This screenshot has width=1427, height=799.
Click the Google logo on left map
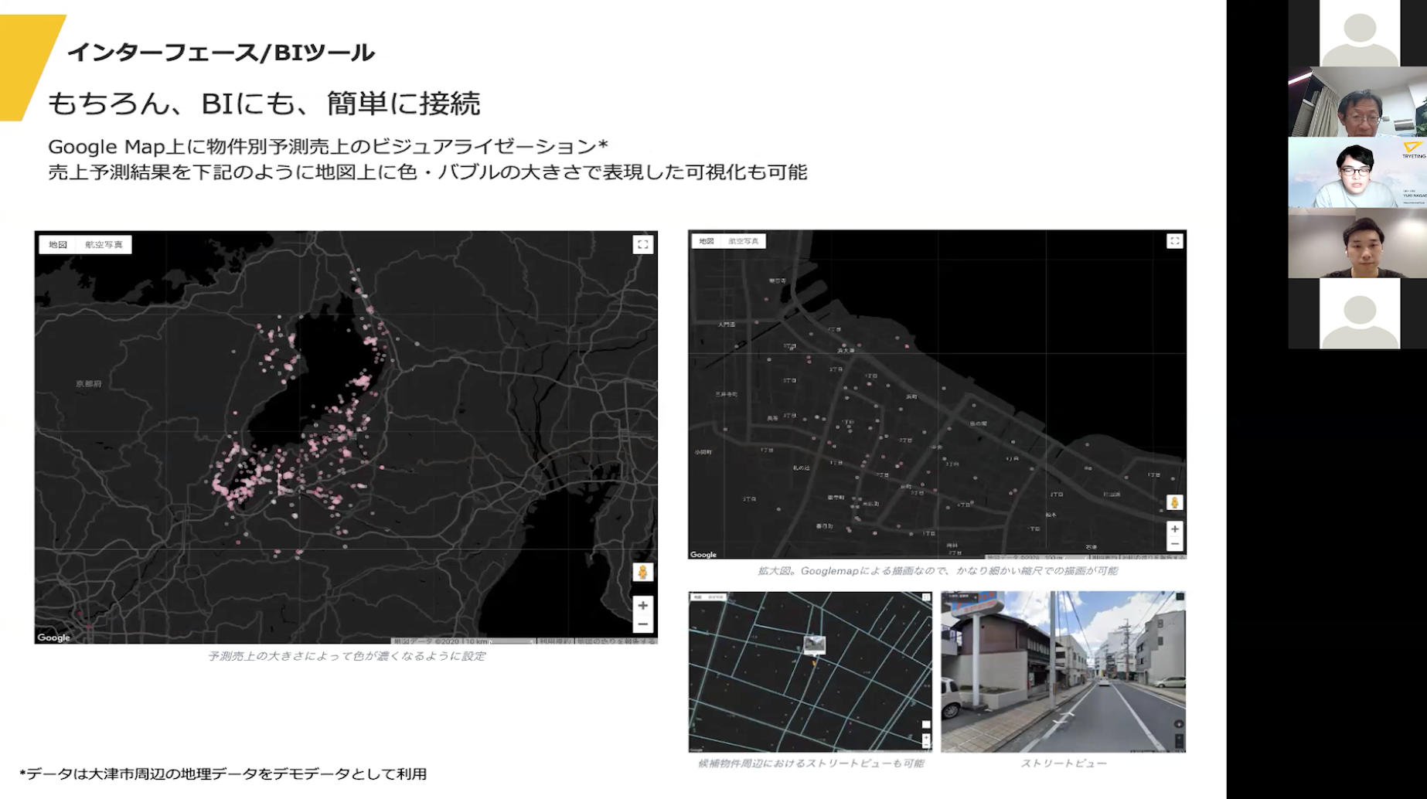tap(54, 637)
